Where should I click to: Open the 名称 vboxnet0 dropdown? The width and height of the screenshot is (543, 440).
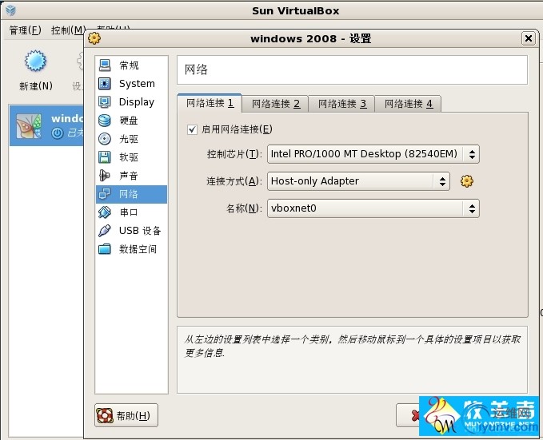click(x=373, y=208)
